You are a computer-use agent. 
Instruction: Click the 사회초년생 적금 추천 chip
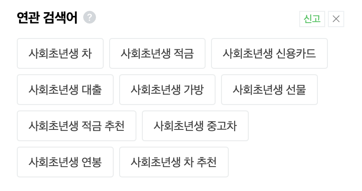[x=76, y=126]
